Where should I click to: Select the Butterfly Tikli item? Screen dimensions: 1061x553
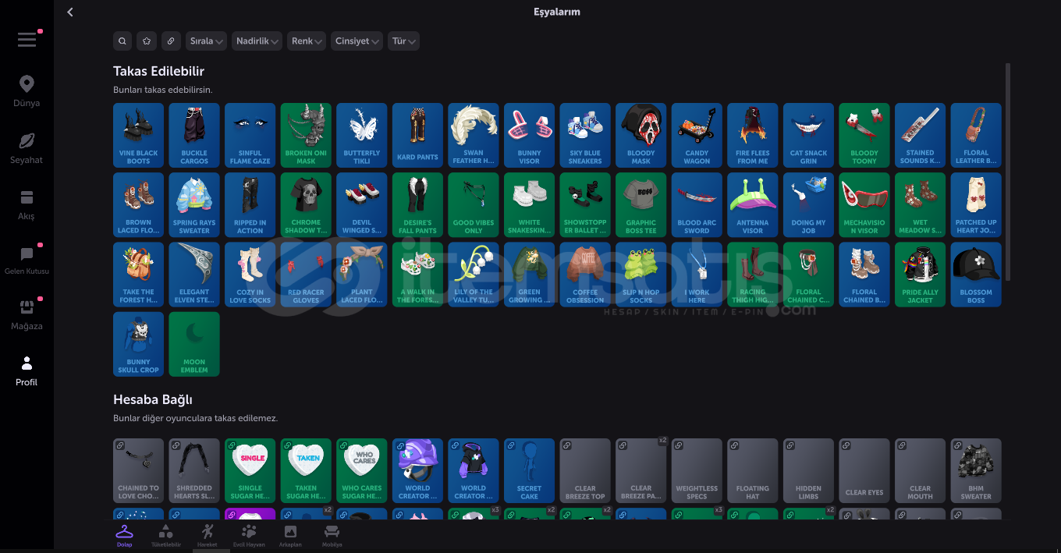click(x=362, y=135)
